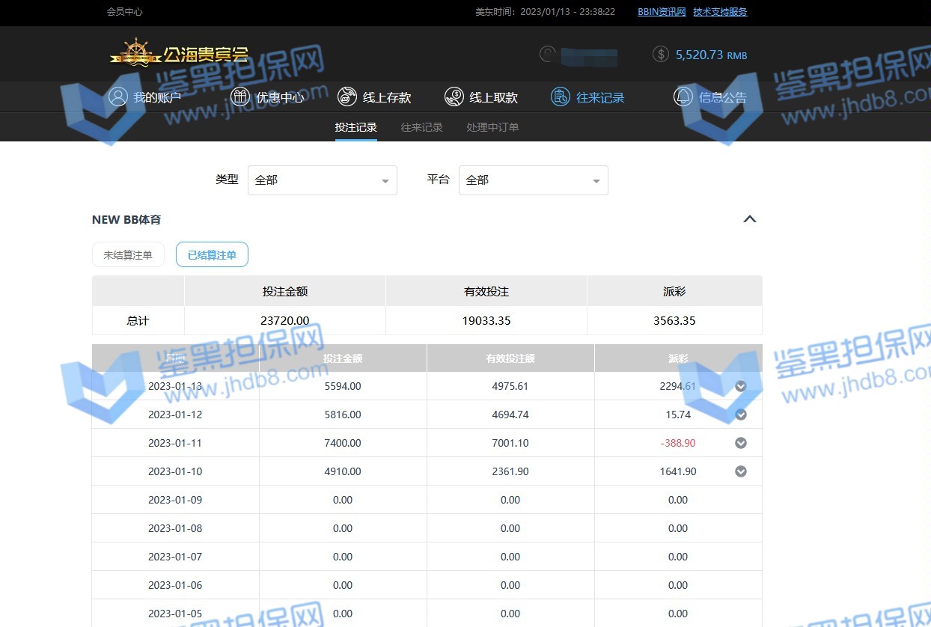931x627 pixels.
Task: Select the 已结算注单 settled bets toggle
Action: point(212,255)
